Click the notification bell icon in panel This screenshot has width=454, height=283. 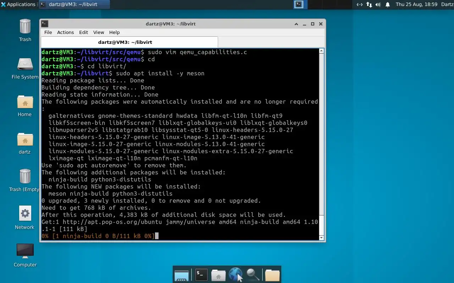(388, 5)
